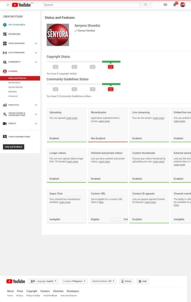Expand the Video Manager section
The image size is (191, 302).
point(36,43)
